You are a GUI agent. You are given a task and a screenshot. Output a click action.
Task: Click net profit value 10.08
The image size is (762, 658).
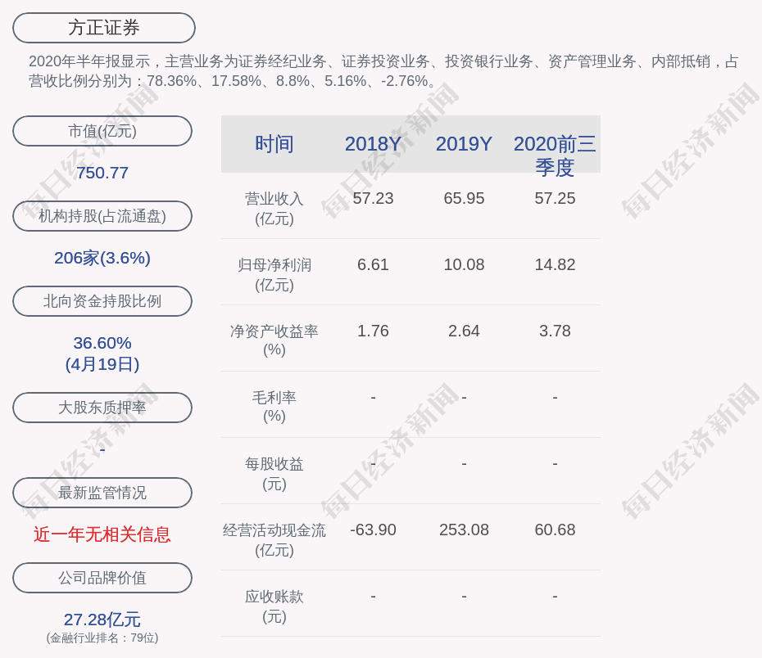464,264
